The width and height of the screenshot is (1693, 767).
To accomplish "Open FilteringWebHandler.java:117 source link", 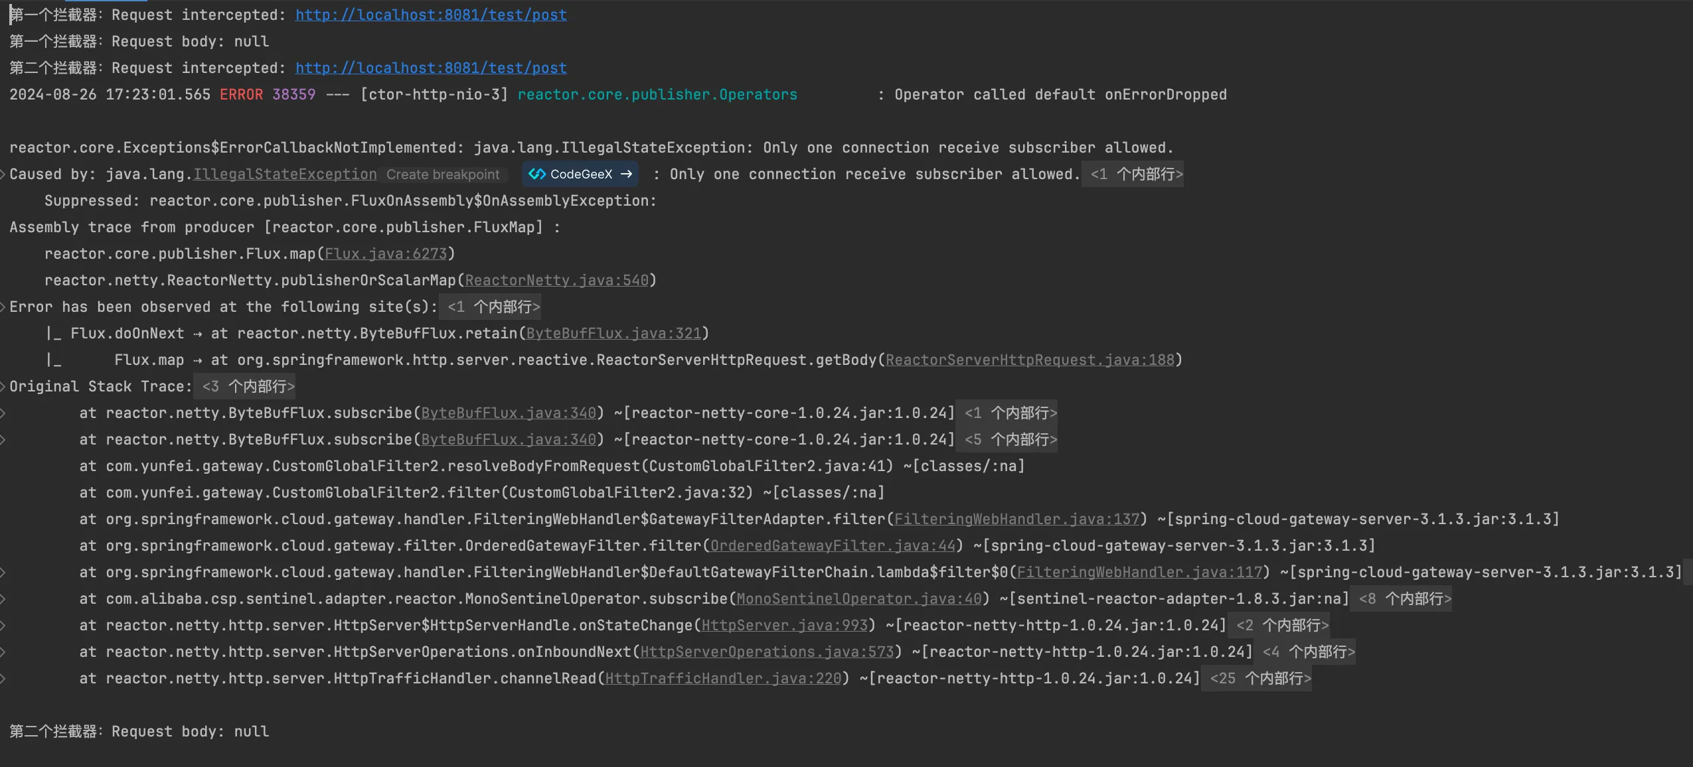I will point(1139,572).
